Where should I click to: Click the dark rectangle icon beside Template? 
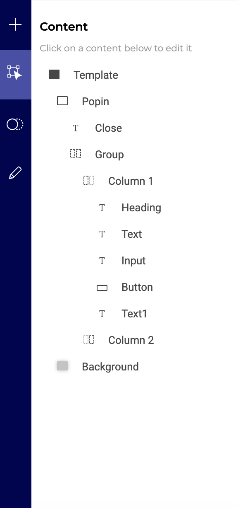[54, 75]
